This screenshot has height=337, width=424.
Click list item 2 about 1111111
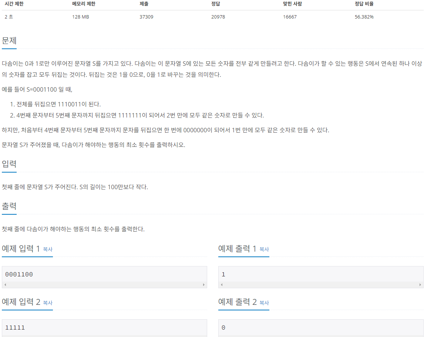[140, 115]
